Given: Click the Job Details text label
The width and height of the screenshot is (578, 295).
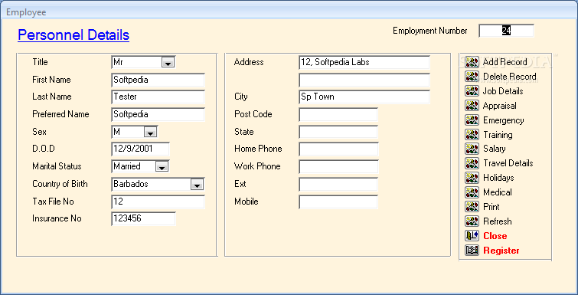Looking at the screenshot, I should pyautogui.click(x=503, y=91).
